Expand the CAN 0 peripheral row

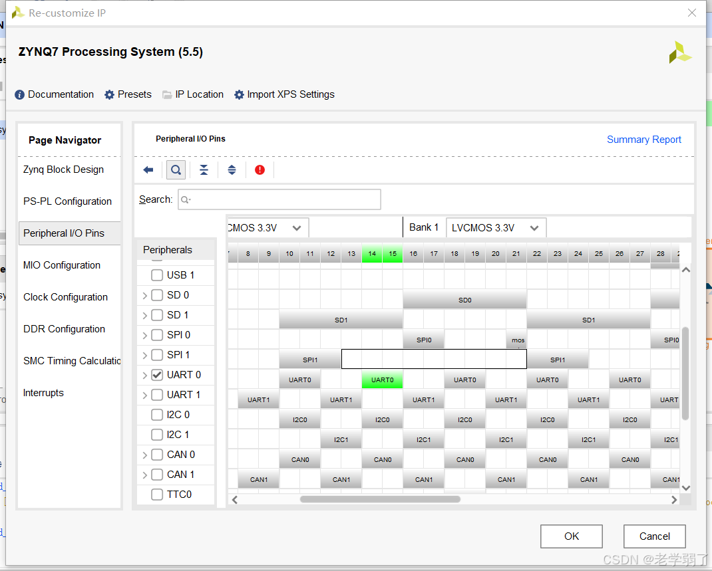click(144, 455)
